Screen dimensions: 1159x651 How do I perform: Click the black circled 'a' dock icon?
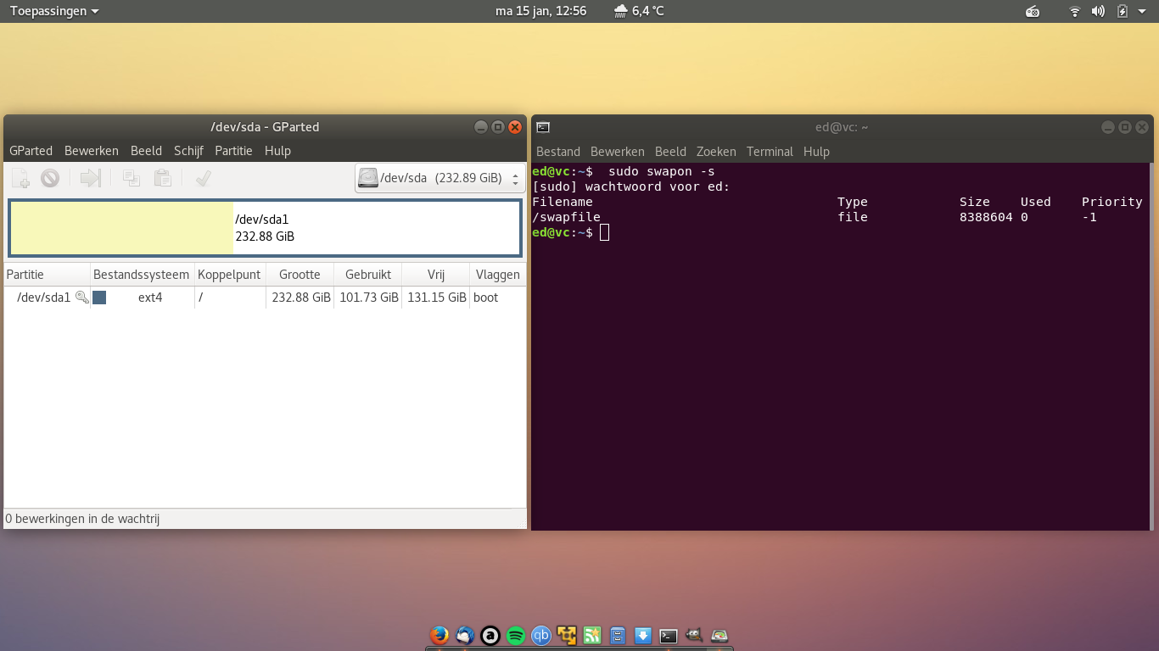490,635
